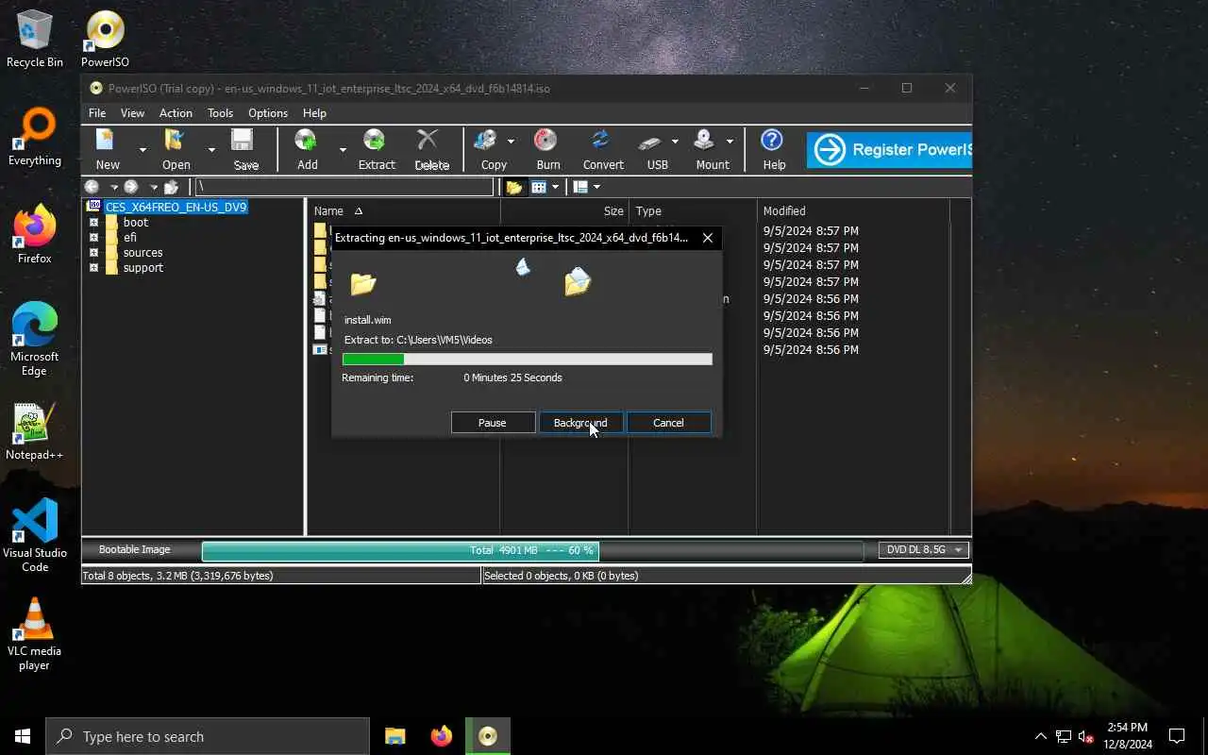Open PowerISO desktop shortcut
Viewport: 1208px width, 755px height.
105,39
